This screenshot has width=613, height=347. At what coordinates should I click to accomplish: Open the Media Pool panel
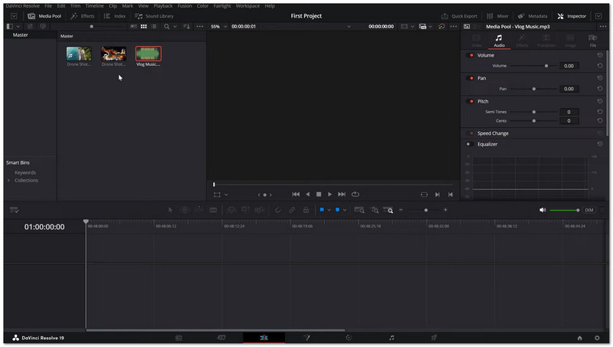click(x=44, y=16)
